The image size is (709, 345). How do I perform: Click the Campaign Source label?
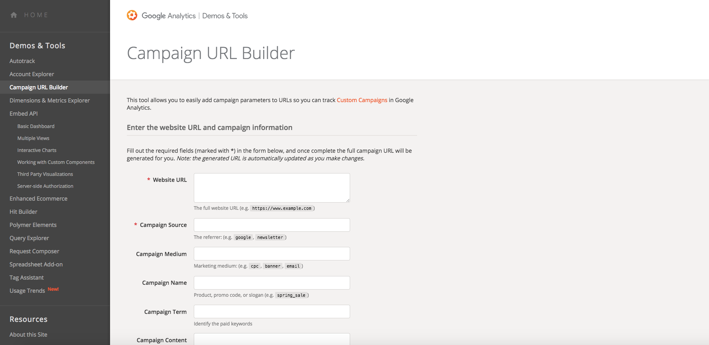[163, 225]
